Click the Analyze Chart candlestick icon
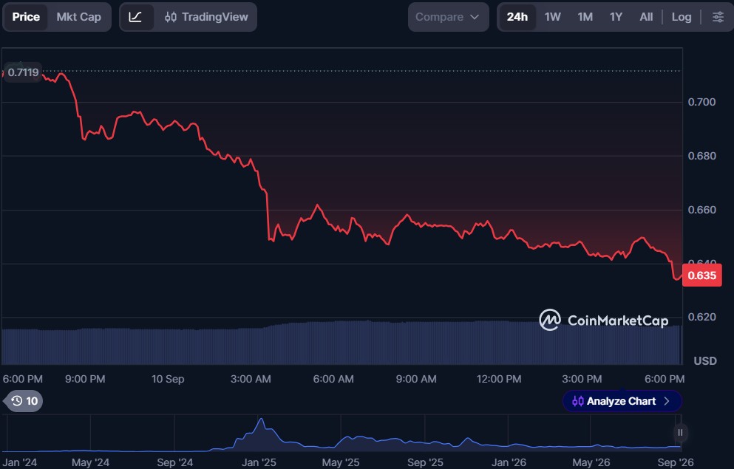 [577, 401]
